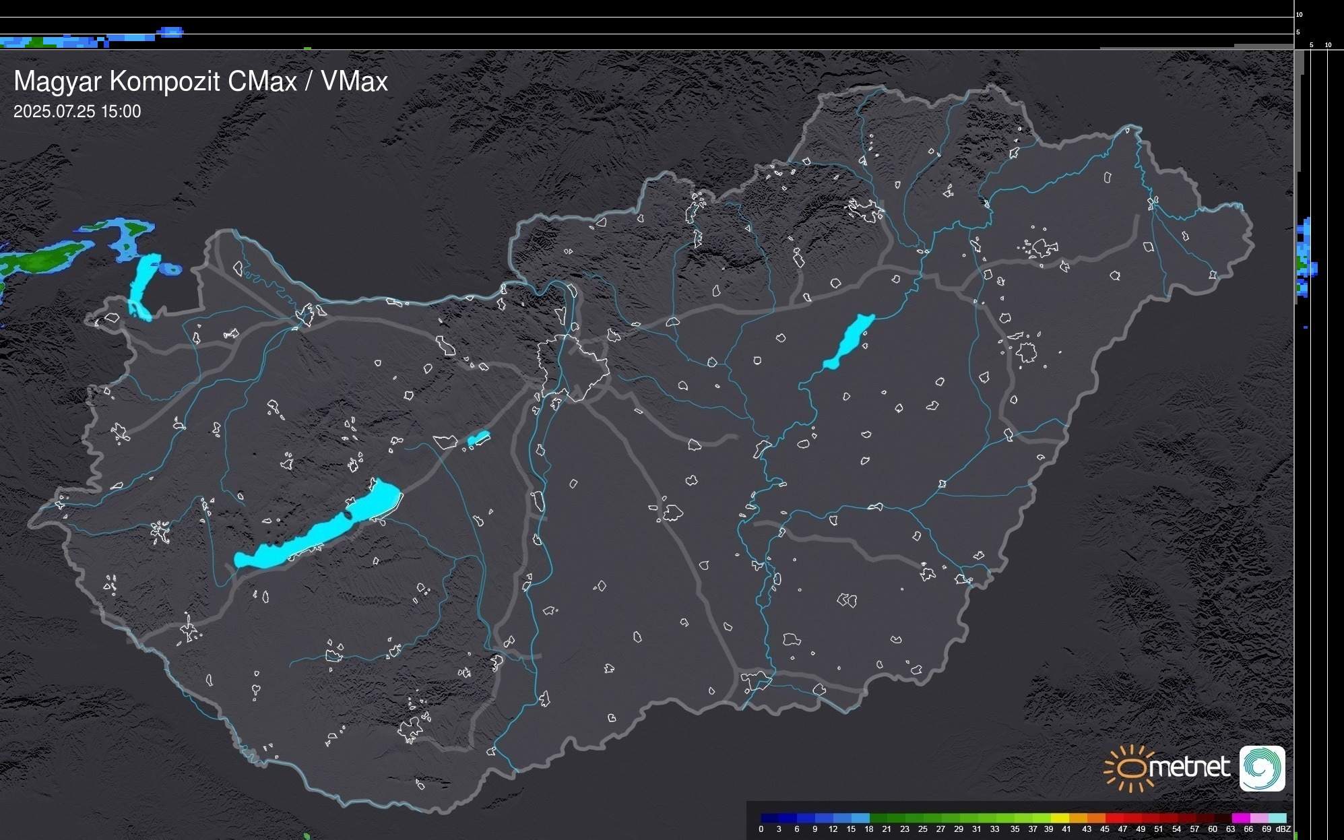Click the red 45 dBZ swatch
Viewport: 1344px width, 840px height.
[1113, 818]
